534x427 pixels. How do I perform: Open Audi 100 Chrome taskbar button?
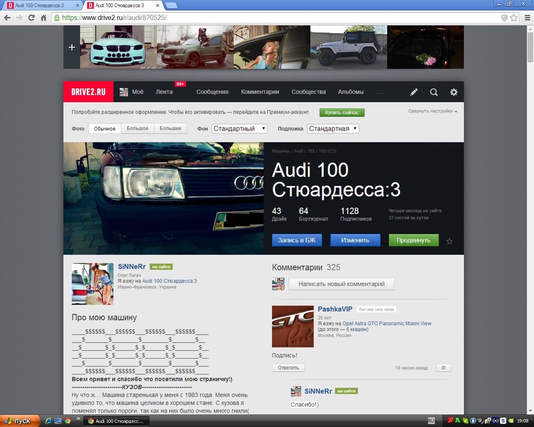[116, 421]
